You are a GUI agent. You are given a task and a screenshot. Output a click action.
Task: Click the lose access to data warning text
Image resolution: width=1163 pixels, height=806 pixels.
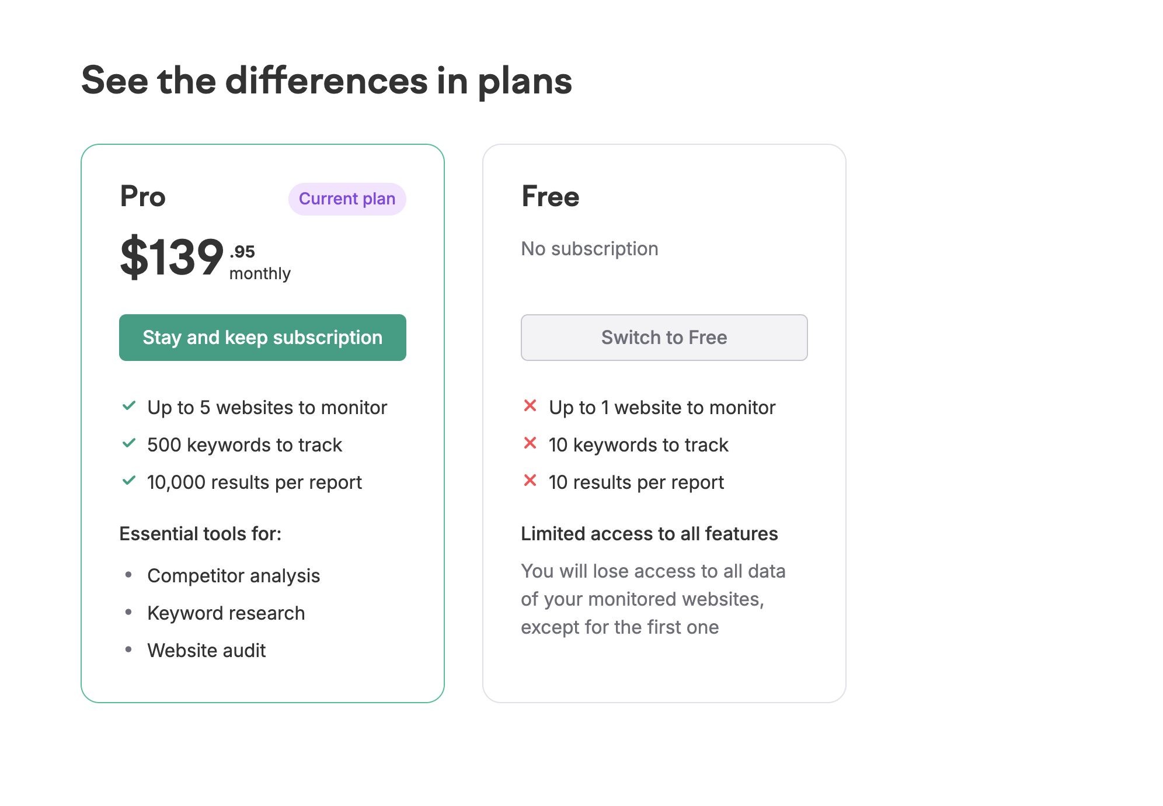[653, 599]
